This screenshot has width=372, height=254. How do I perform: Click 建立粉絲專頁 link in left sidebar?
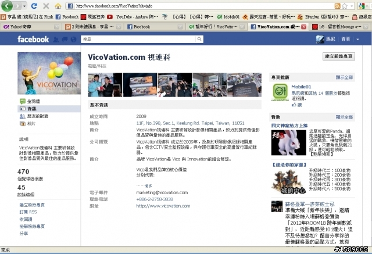pos(32,205)
